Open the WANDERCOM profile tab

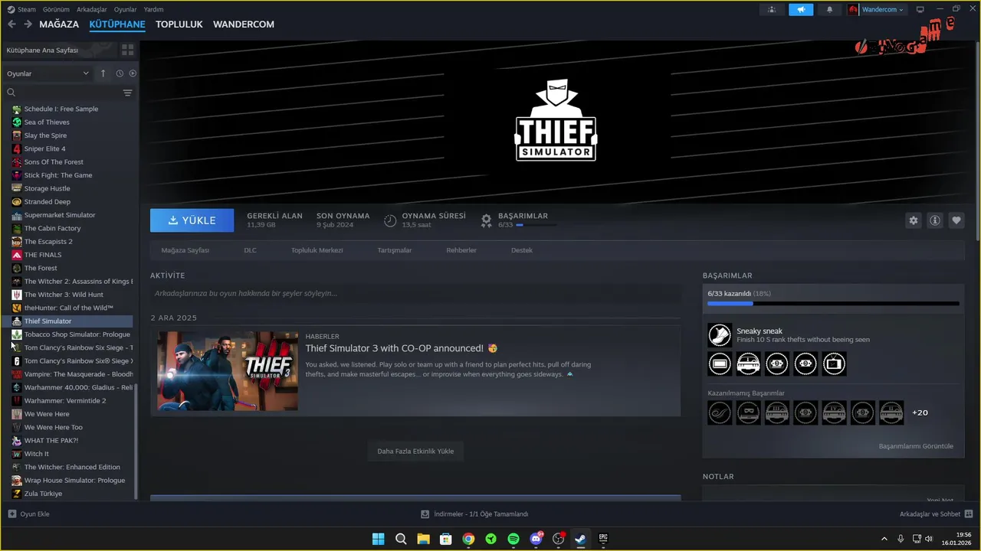(244, 24)
